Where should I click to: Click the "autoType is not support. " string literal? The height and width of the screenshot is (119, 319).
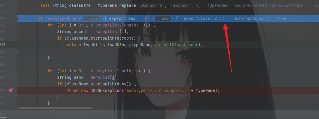click(156, 90)
